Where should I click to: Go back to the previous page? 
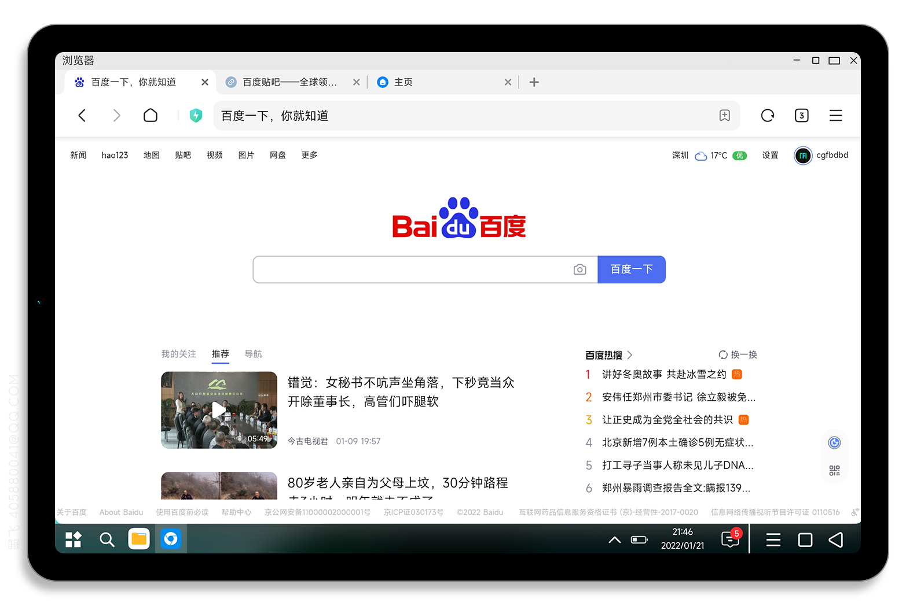coord(82,116)
